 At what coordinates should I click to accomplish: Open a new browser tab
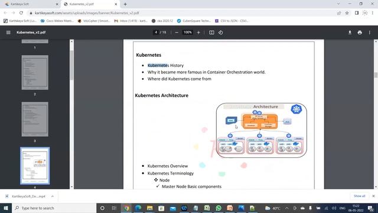point(125,4)
